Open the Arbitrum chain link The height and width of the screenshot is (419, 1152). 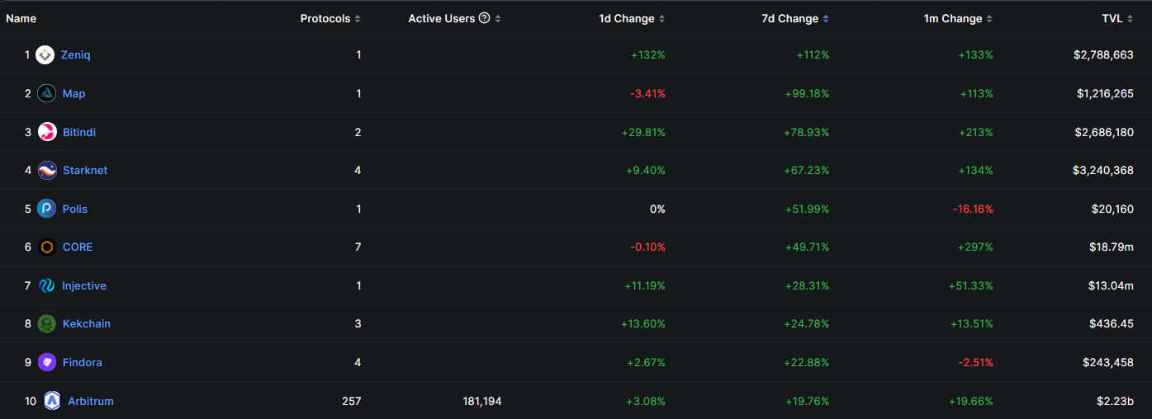pos(91,401)
